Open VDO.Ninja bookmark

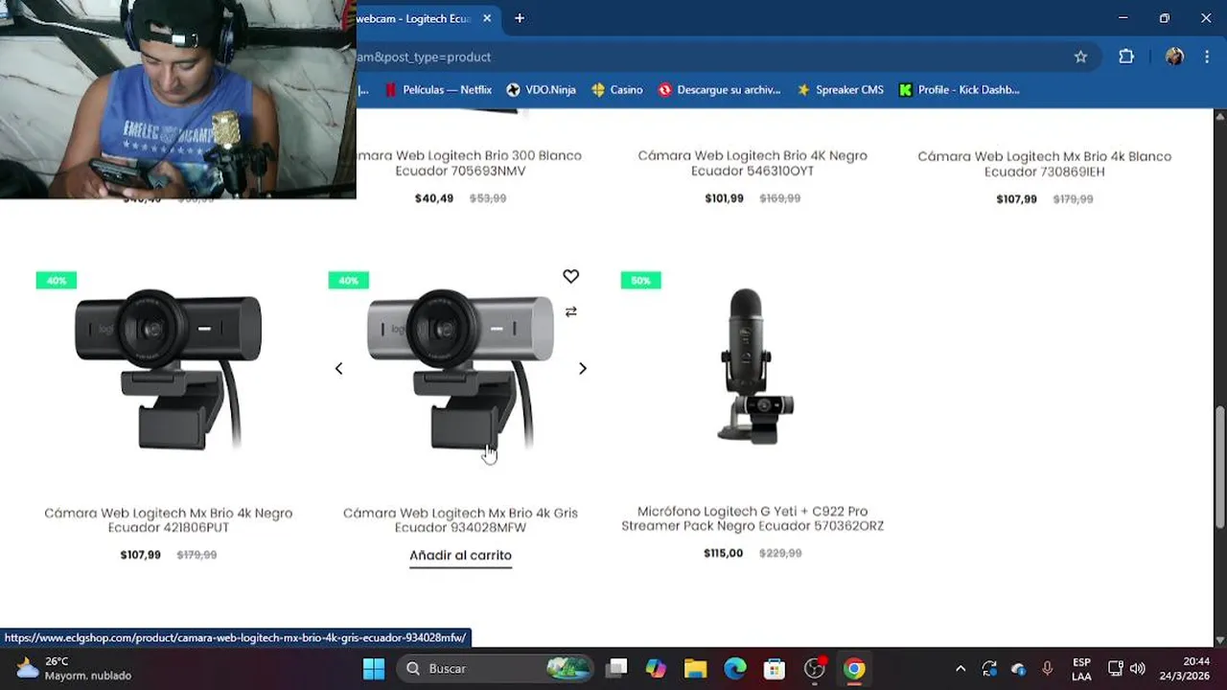pos(542,90)
